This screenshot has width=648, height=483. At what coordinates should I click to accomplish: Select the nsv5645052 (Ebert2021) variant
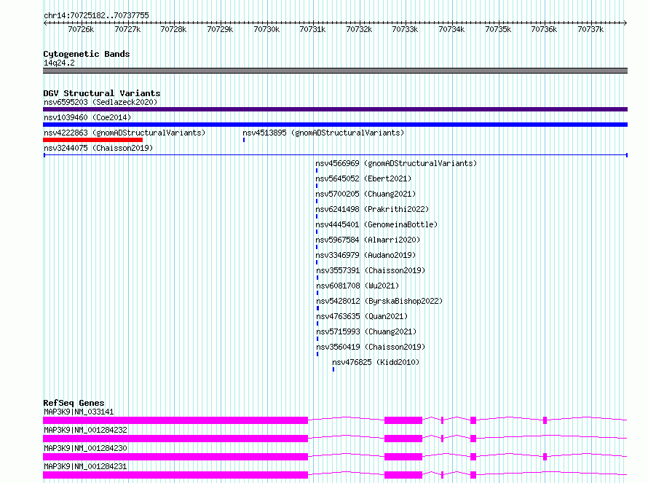click(363, 178)
